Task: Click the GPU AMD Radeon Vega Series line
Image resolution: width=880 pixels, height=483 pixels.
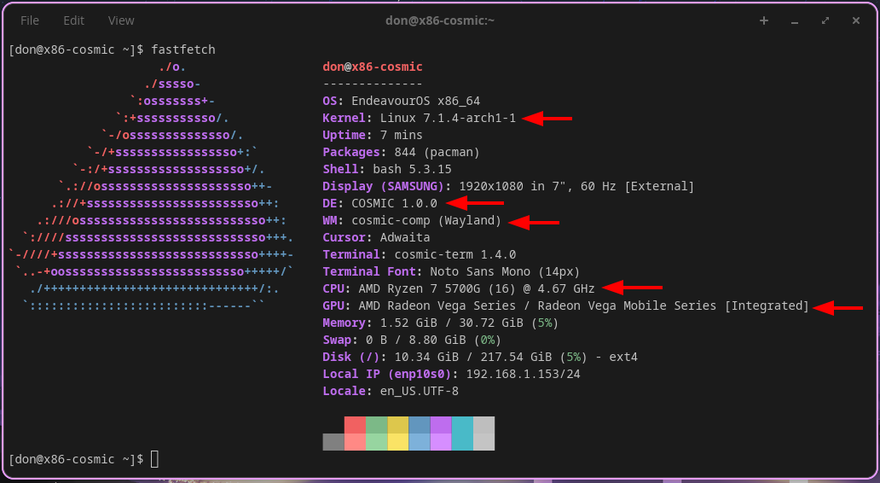Action: (565, 306)
